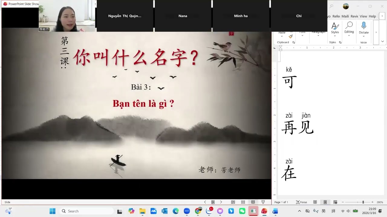Switch Word to Read Mode view
The height and width of the screenshot is (217, 387).
315,202
